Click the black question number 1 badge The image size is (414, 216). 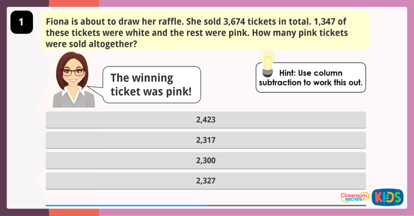21,23
